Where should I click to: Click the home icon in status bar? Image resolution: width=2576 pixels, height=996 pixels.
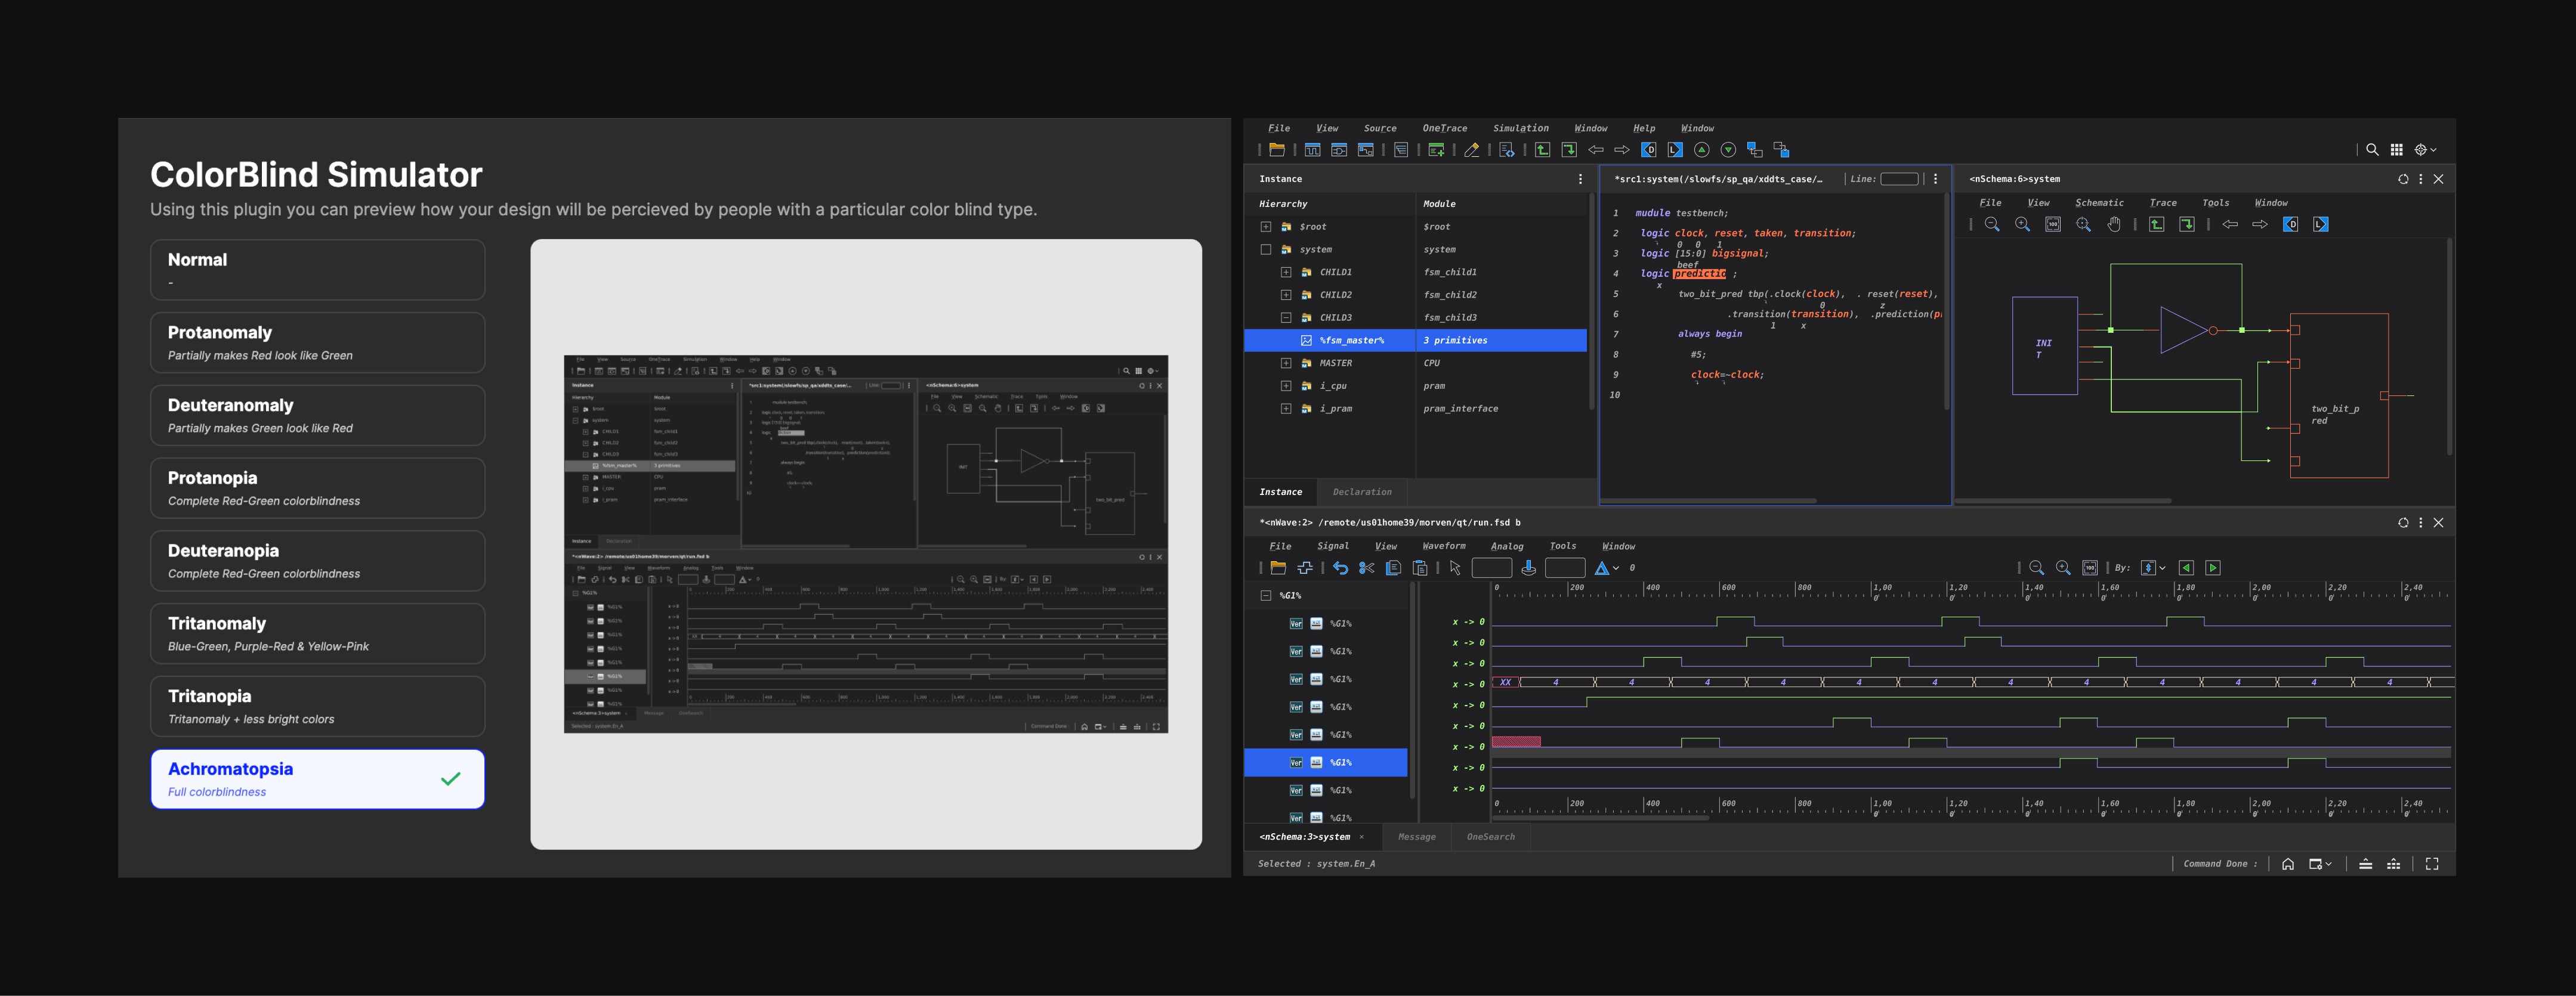click(x=2287, y=864)
